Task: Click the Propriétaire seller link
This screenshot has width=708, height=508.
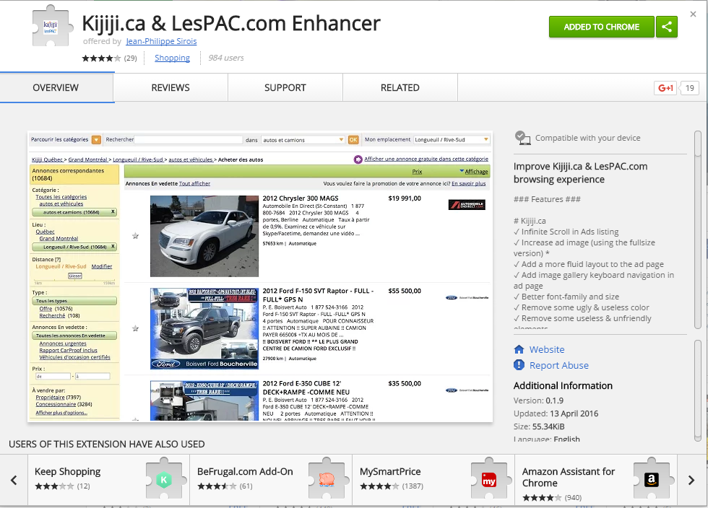Action: [50, 398]
